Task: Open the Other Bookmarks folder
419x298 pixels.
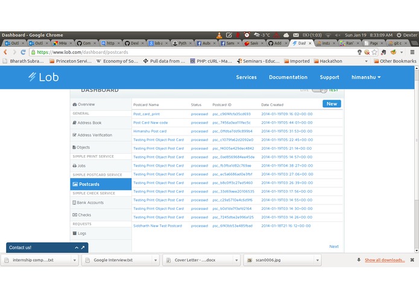Action: (395, 61)
